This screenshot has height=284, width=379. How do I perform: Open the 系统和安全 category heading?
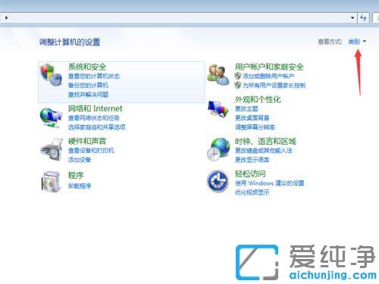point(87,67)
